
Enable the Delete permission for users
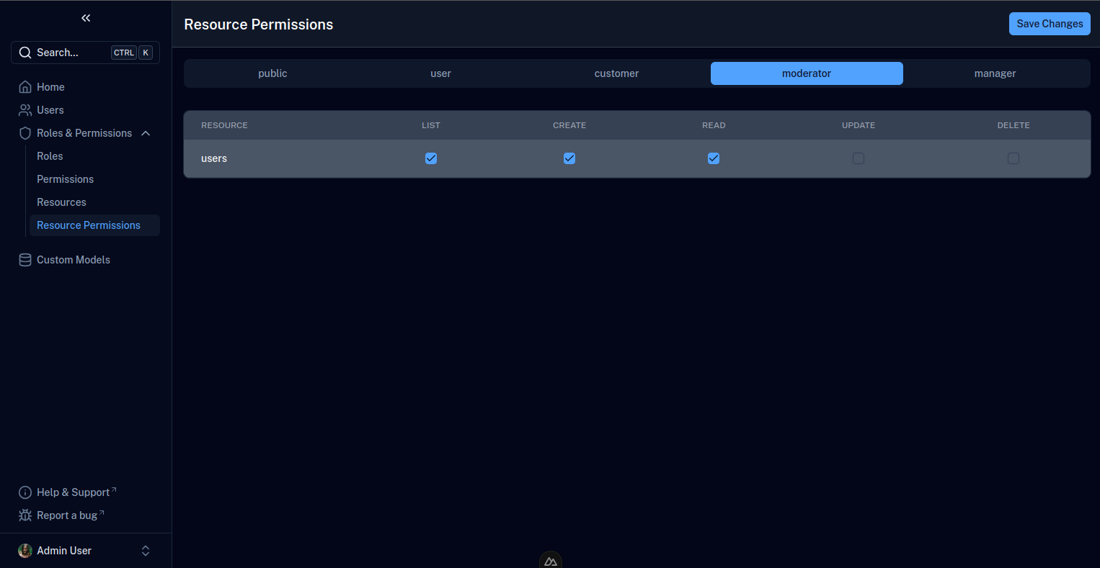(x=1013, y=158)
